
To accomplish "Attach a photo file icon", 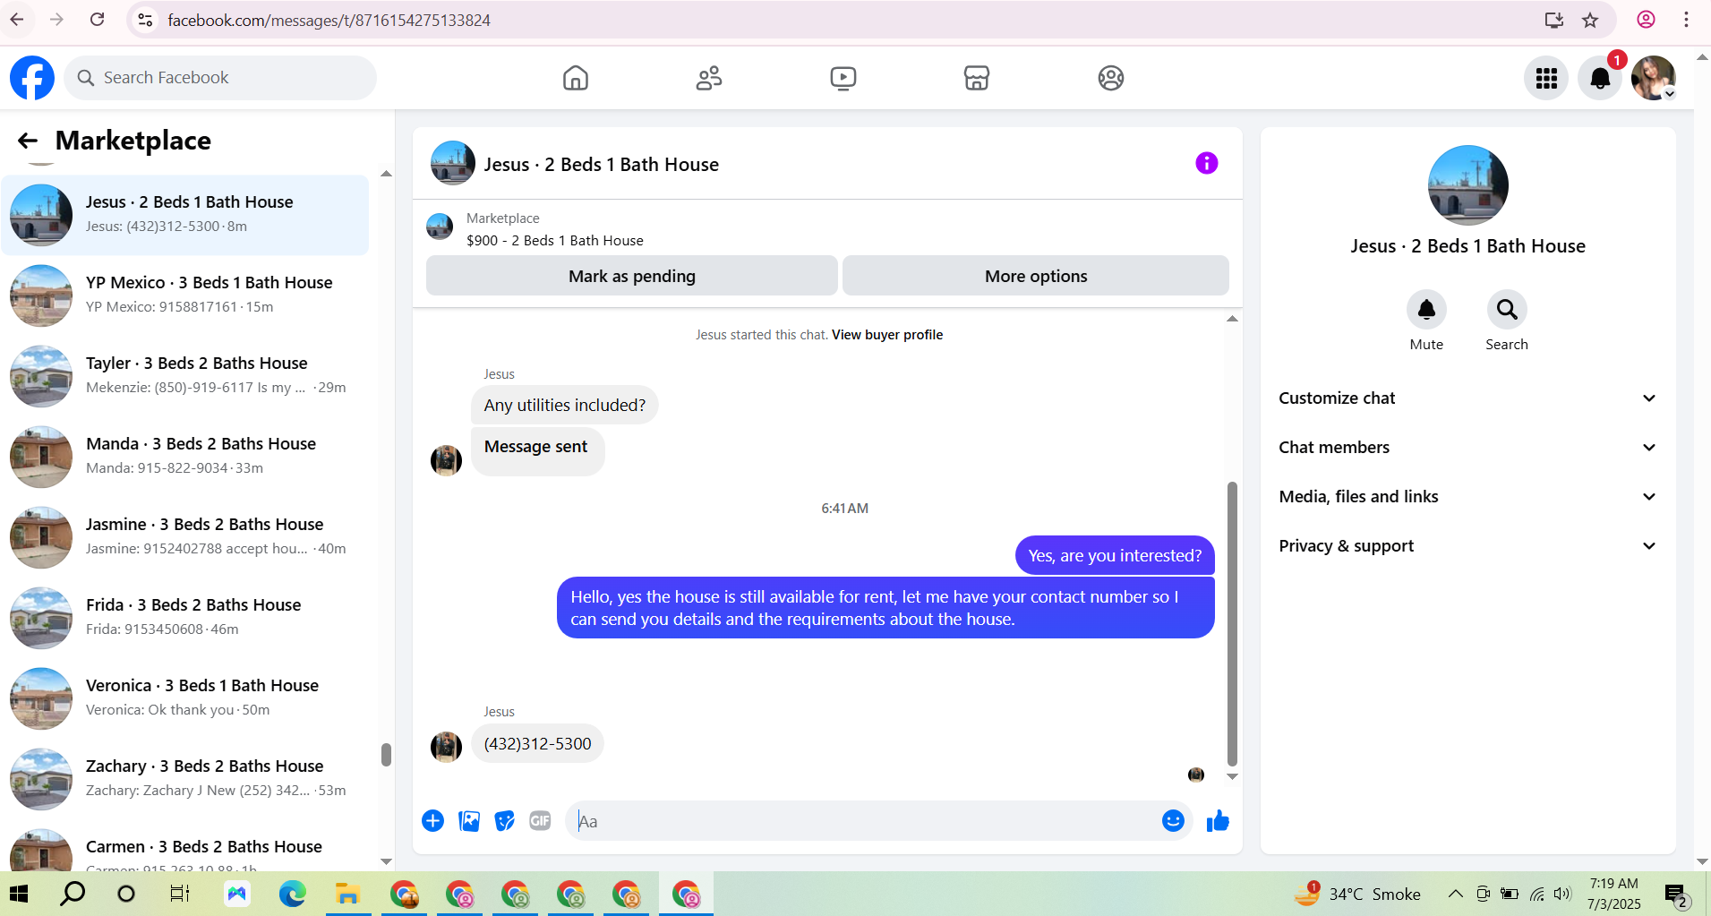I will coord(469,821).
